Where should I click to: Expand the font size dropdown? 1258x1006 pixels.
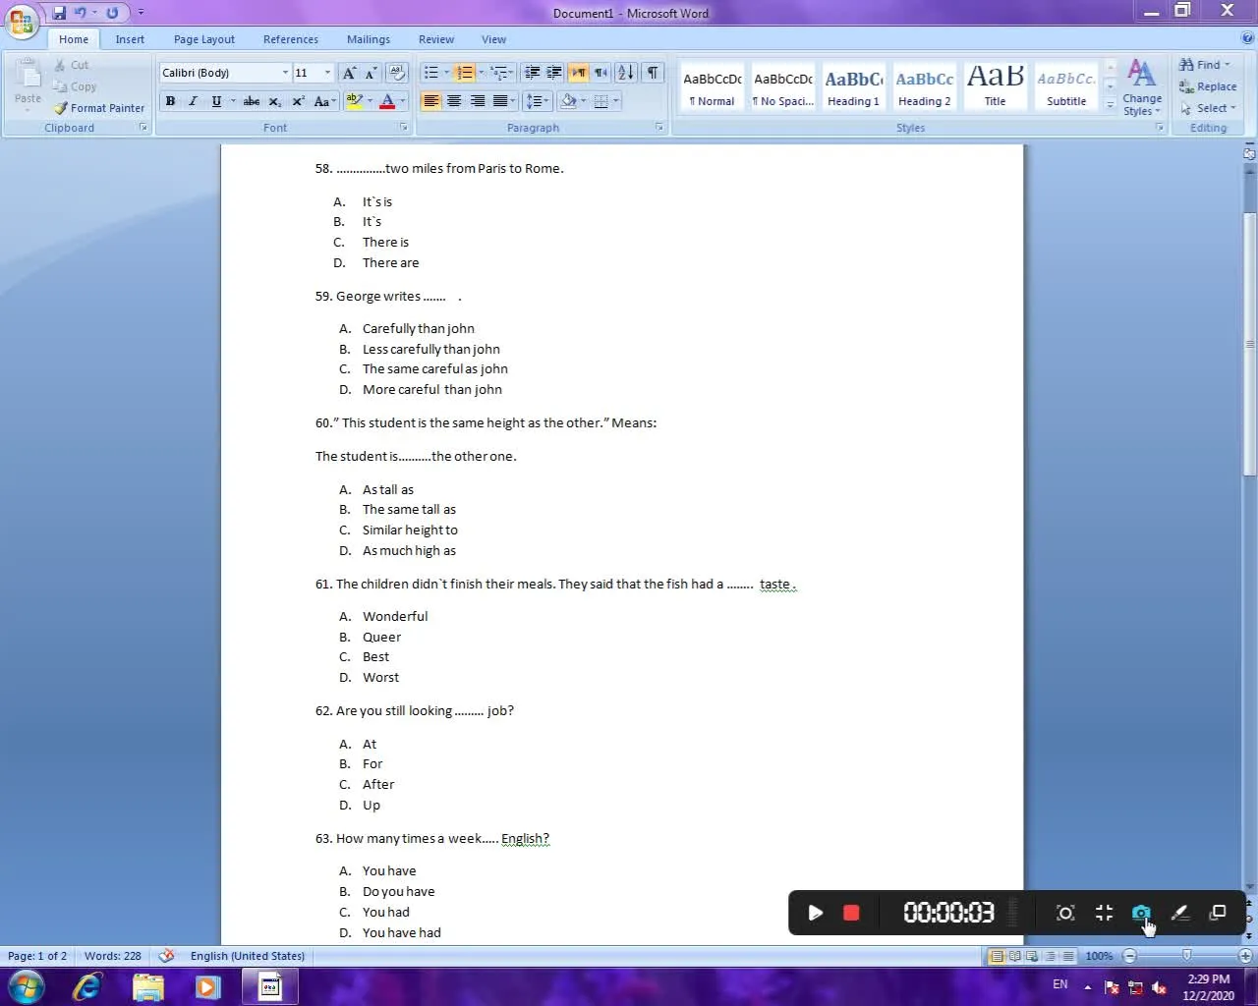pos(328,73)
